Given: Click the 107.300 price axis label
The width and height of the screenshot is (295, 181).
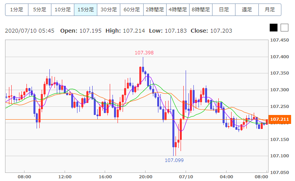Looking at the screenshot, I should coord(279,90).
